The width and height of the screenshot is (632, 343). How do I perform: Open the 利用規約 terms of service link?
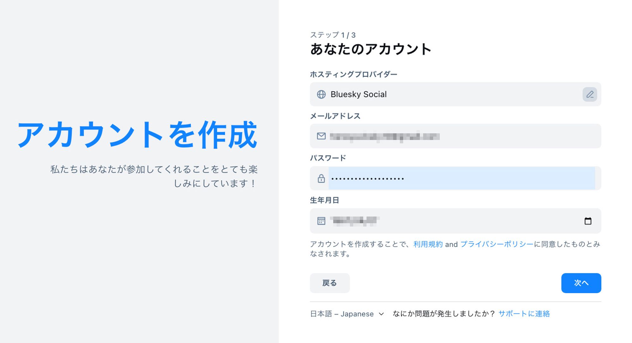[x=428, y=244]
